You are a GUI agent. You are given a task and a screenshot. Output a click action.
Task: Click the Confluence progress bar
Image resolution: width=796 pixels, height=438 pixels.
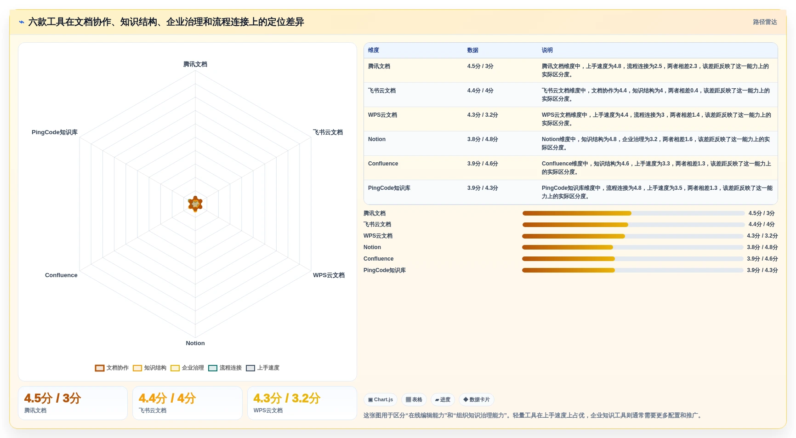click(632, 259)
